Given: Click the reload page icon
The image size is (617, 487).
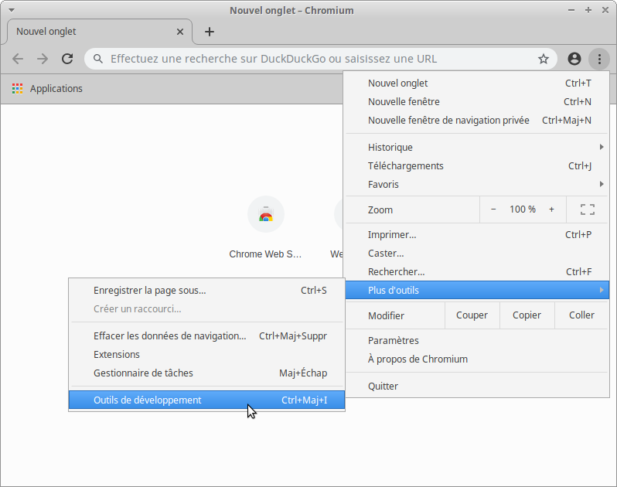Looking at the screenshot, I should pyautogui.click(x=67, y=59).
